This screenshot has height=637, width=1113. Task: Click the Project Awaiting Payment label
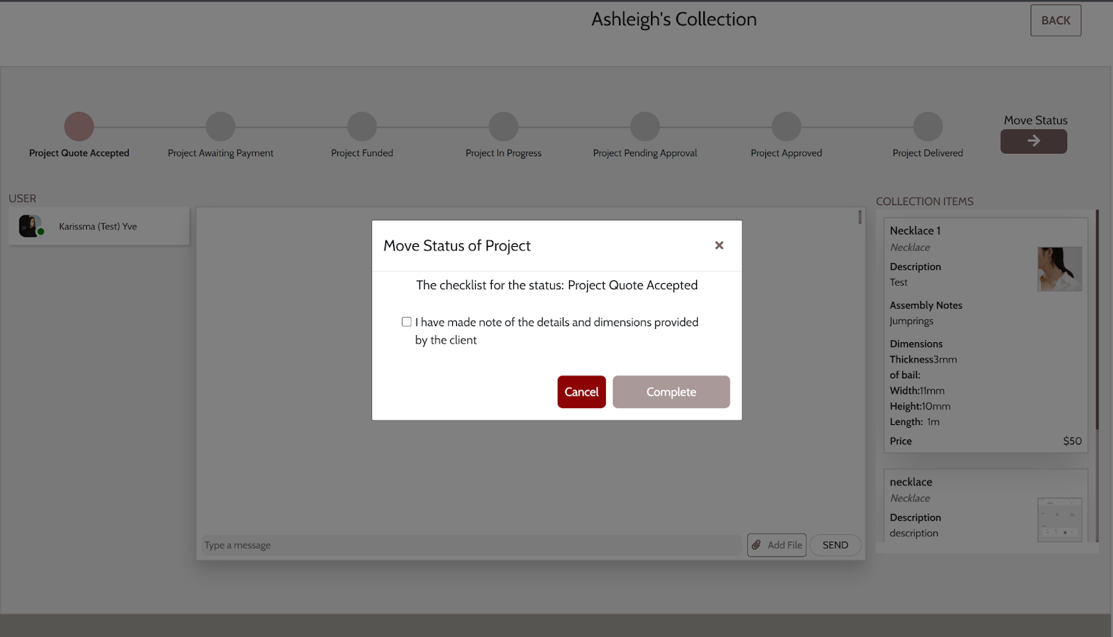tap(221, 153)
